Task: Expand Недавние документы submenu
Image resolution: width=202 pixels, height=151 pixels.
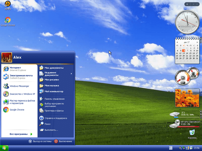Action: tap(56, 74)
